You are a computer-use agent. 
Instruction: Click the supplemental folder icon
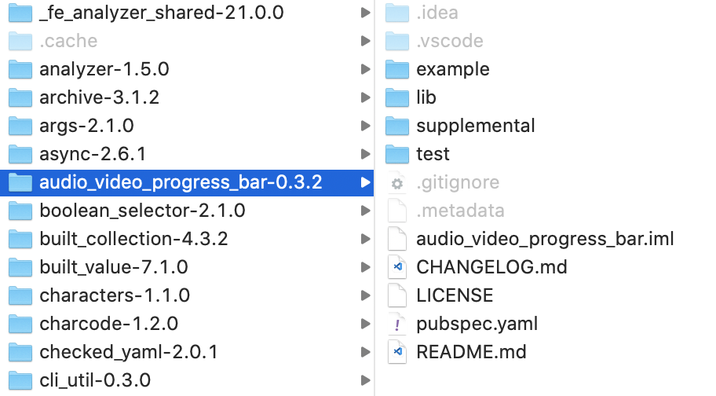[x=398, y=126]
